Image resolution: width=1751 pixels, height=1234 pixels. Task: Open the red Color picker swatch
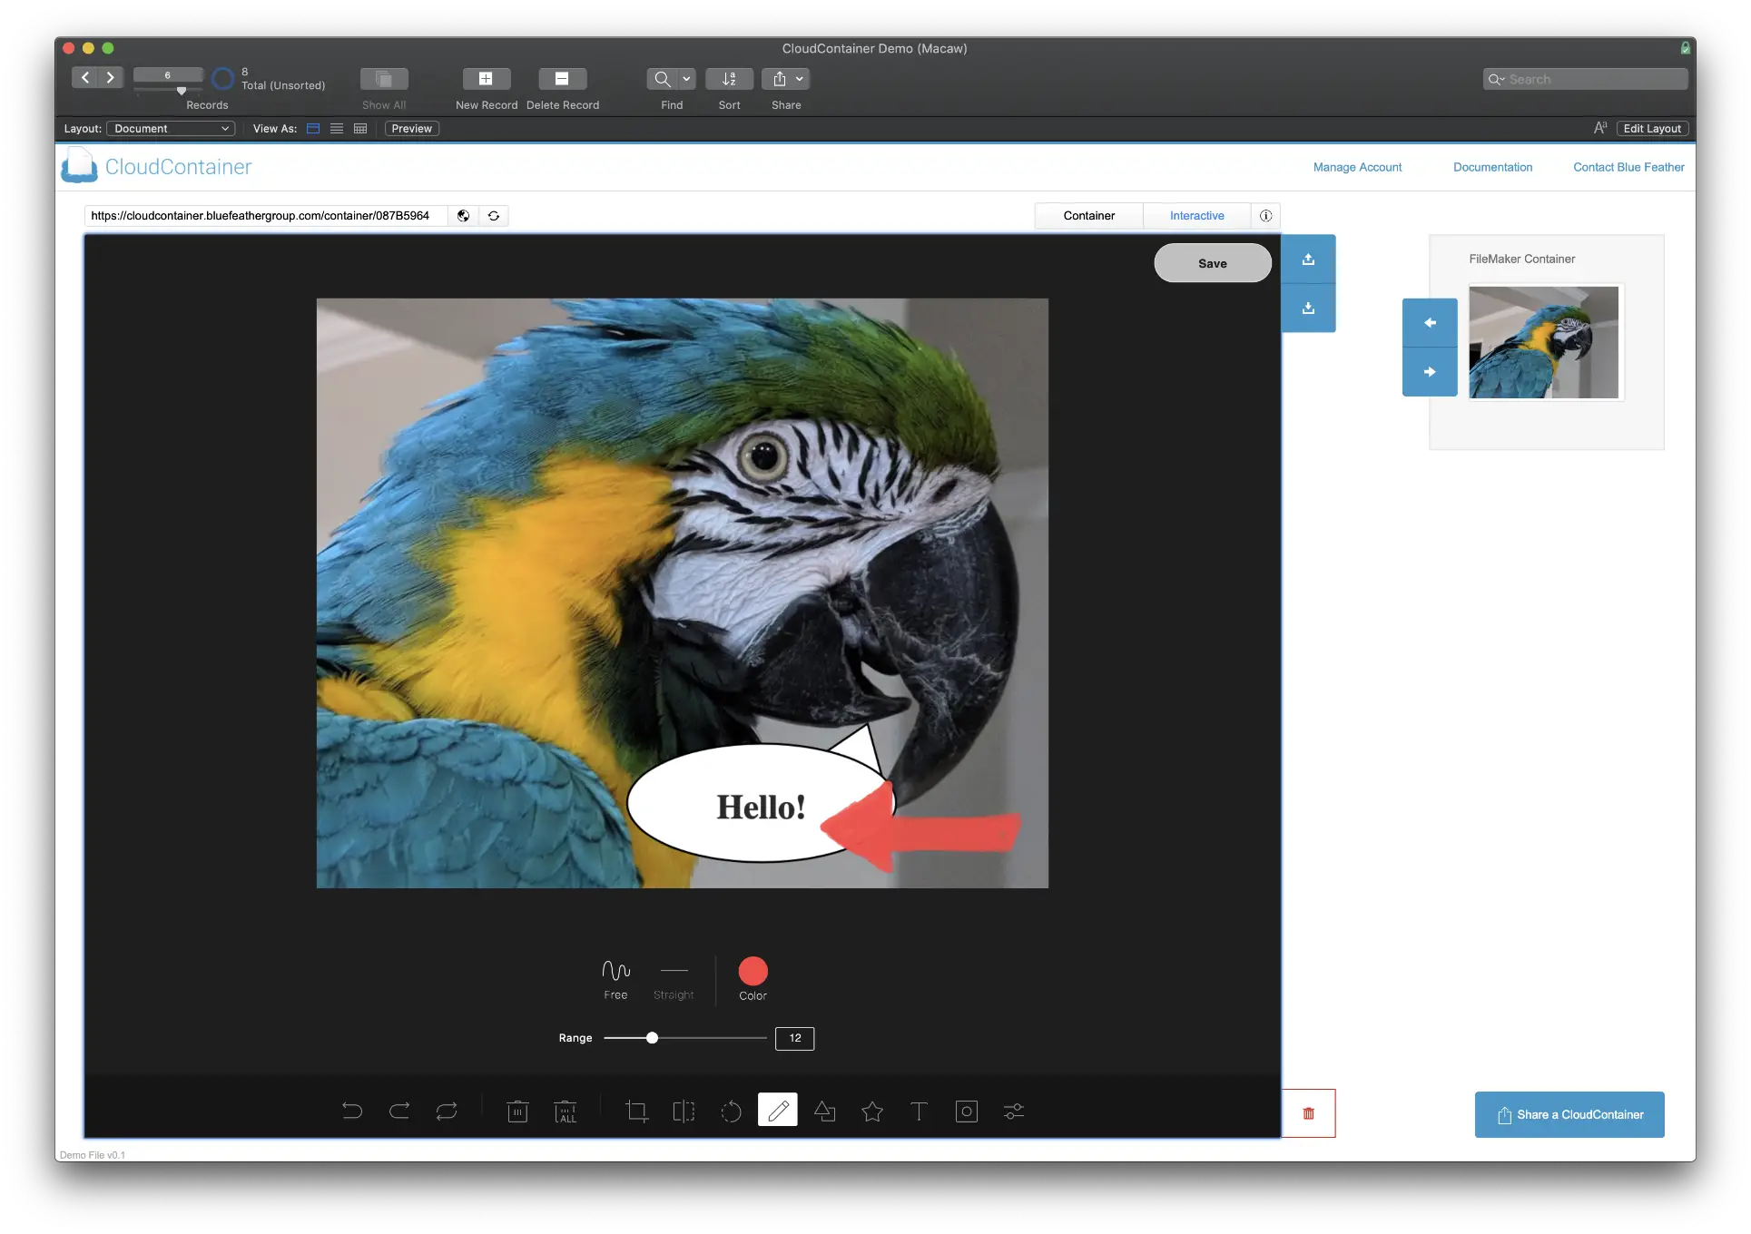753,969
